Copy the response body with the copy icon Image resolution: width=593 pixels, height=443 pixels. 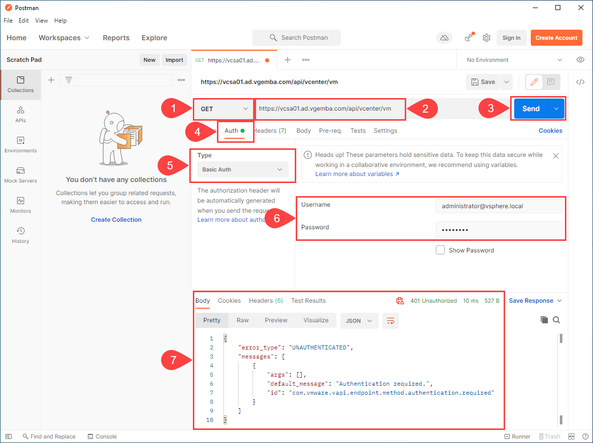coord(544,320)
